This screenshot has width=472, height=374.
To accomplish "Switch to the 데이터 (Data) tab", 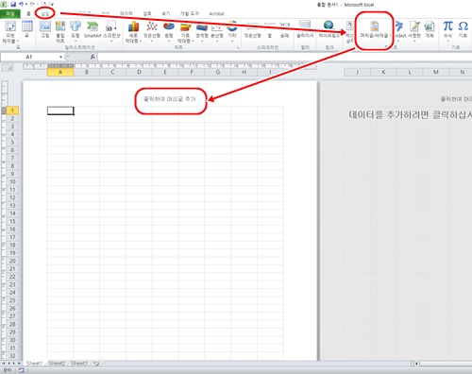I will (126, 13).
